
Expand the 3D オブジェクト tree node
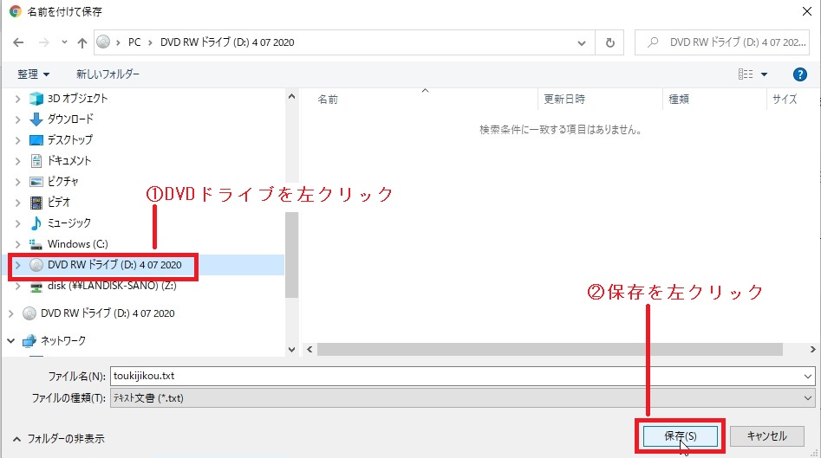[18, 99]
